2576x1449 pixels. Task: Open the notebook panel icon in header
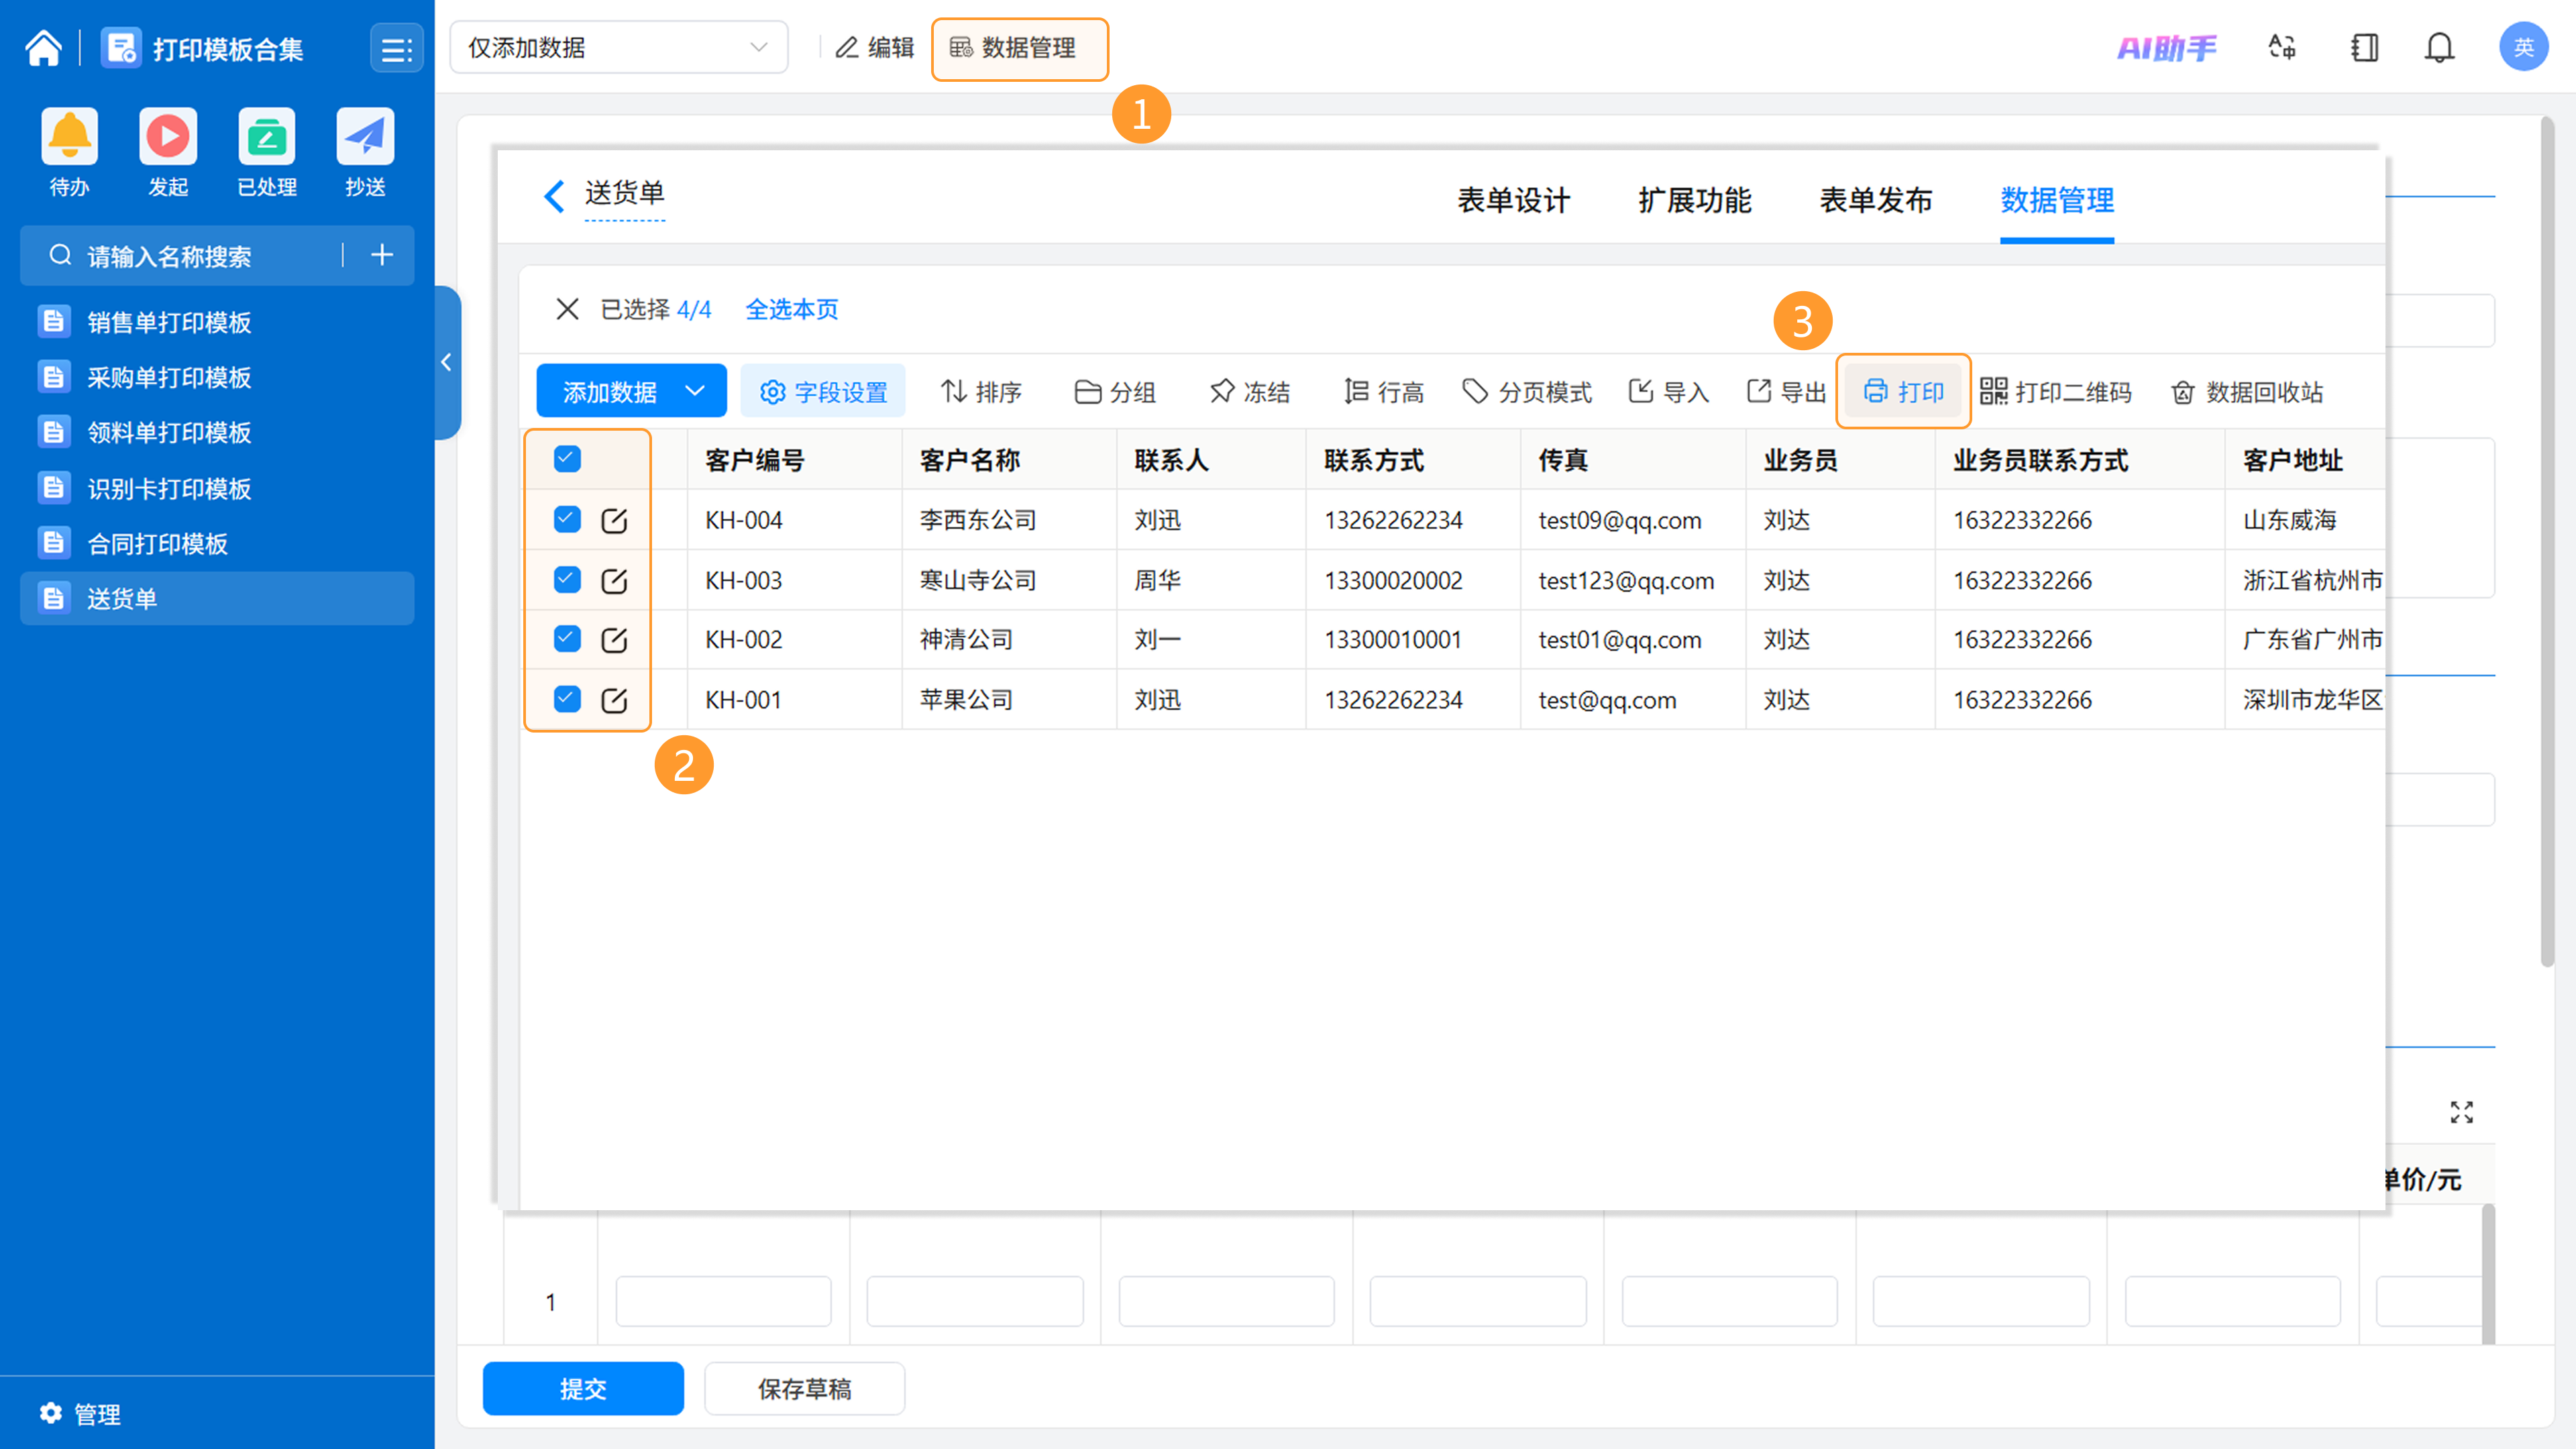pos(2364,47)
